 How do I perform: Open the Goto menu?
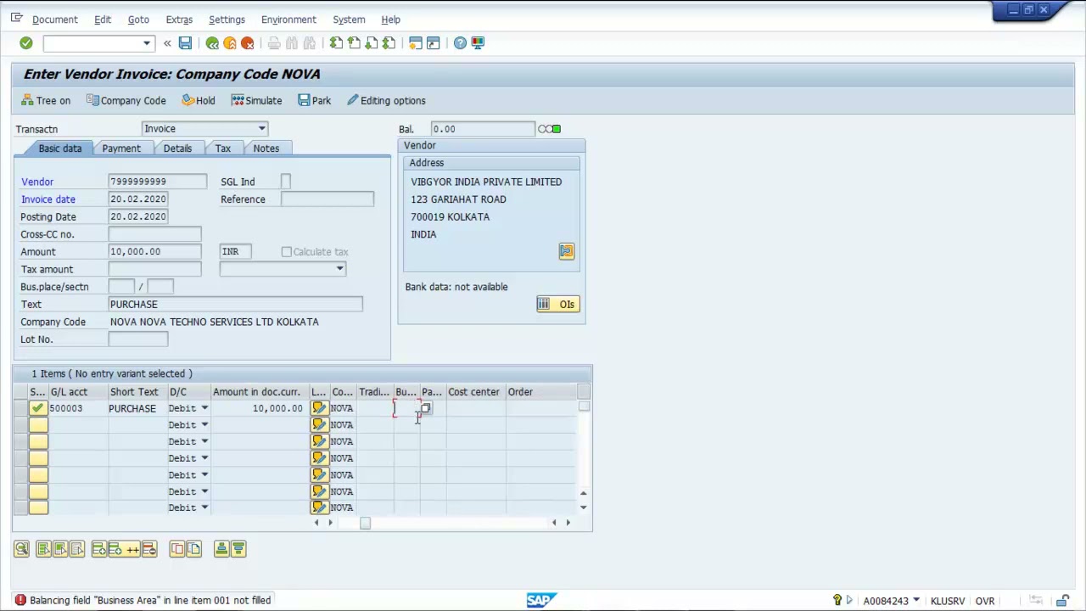pyautogui.click(x=138, y=20)
